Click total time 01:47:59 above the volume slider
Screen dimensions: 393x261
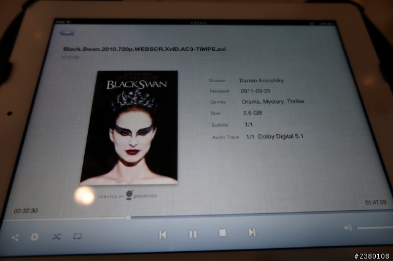coord(376,202)
